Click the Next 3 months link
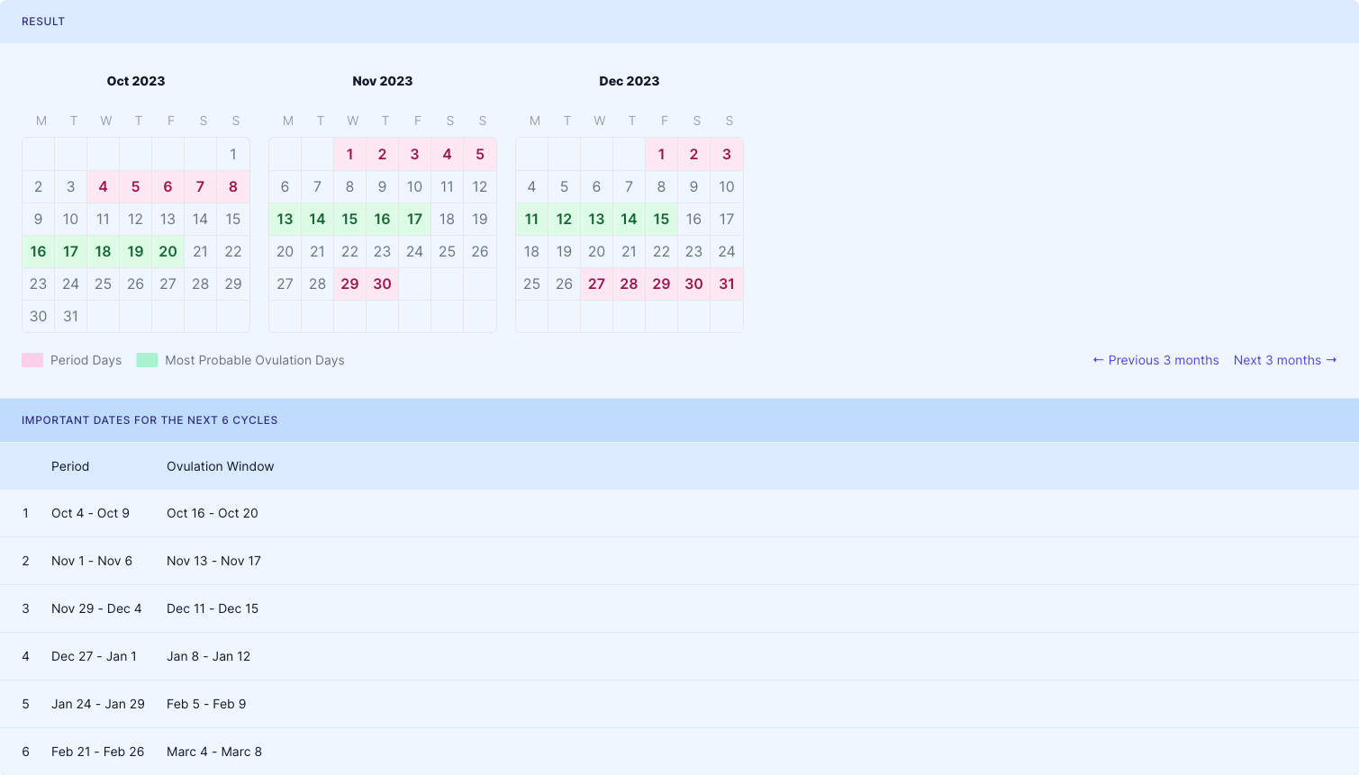The height and width of the screenshot is (775, 1359). coord(1285,360)
